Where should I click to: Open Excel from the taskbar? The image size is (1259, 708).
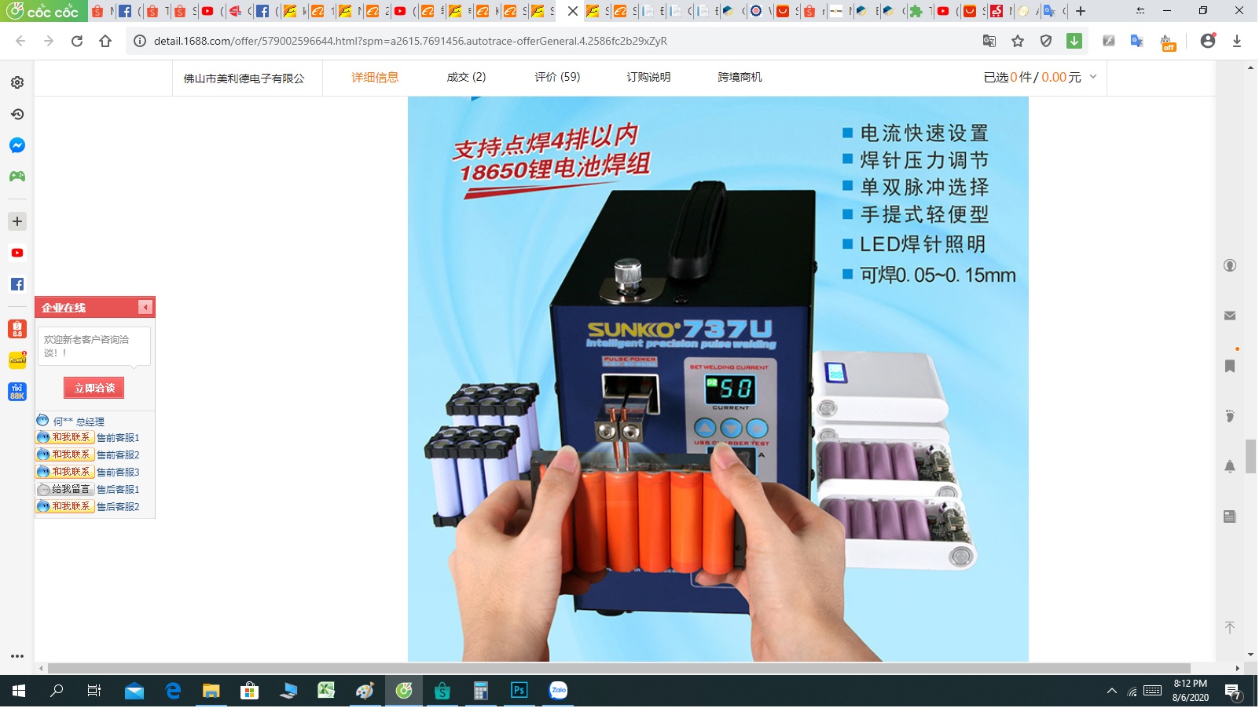point(326,691)
